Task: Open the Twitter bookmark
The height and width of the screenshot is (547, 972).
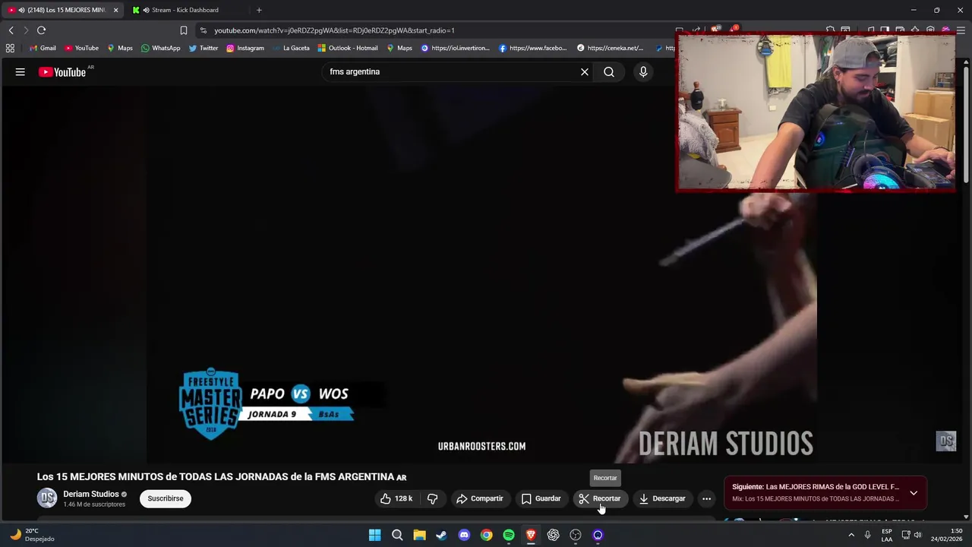Action: coord(203,48)
